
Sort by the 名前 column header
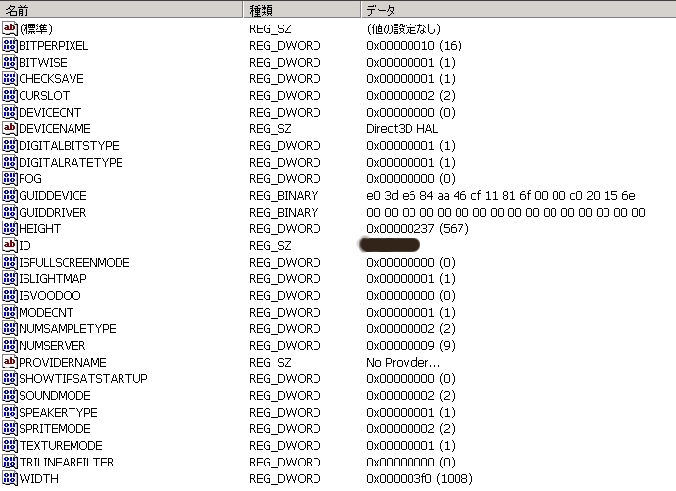click(x=121, y=10)
